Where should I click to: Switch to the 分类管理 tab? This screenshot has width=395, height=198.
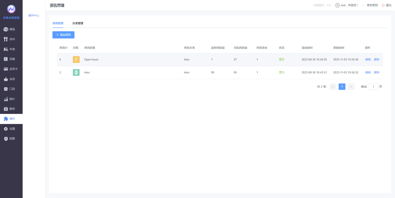pyautogui.click(x=78, y=23)
